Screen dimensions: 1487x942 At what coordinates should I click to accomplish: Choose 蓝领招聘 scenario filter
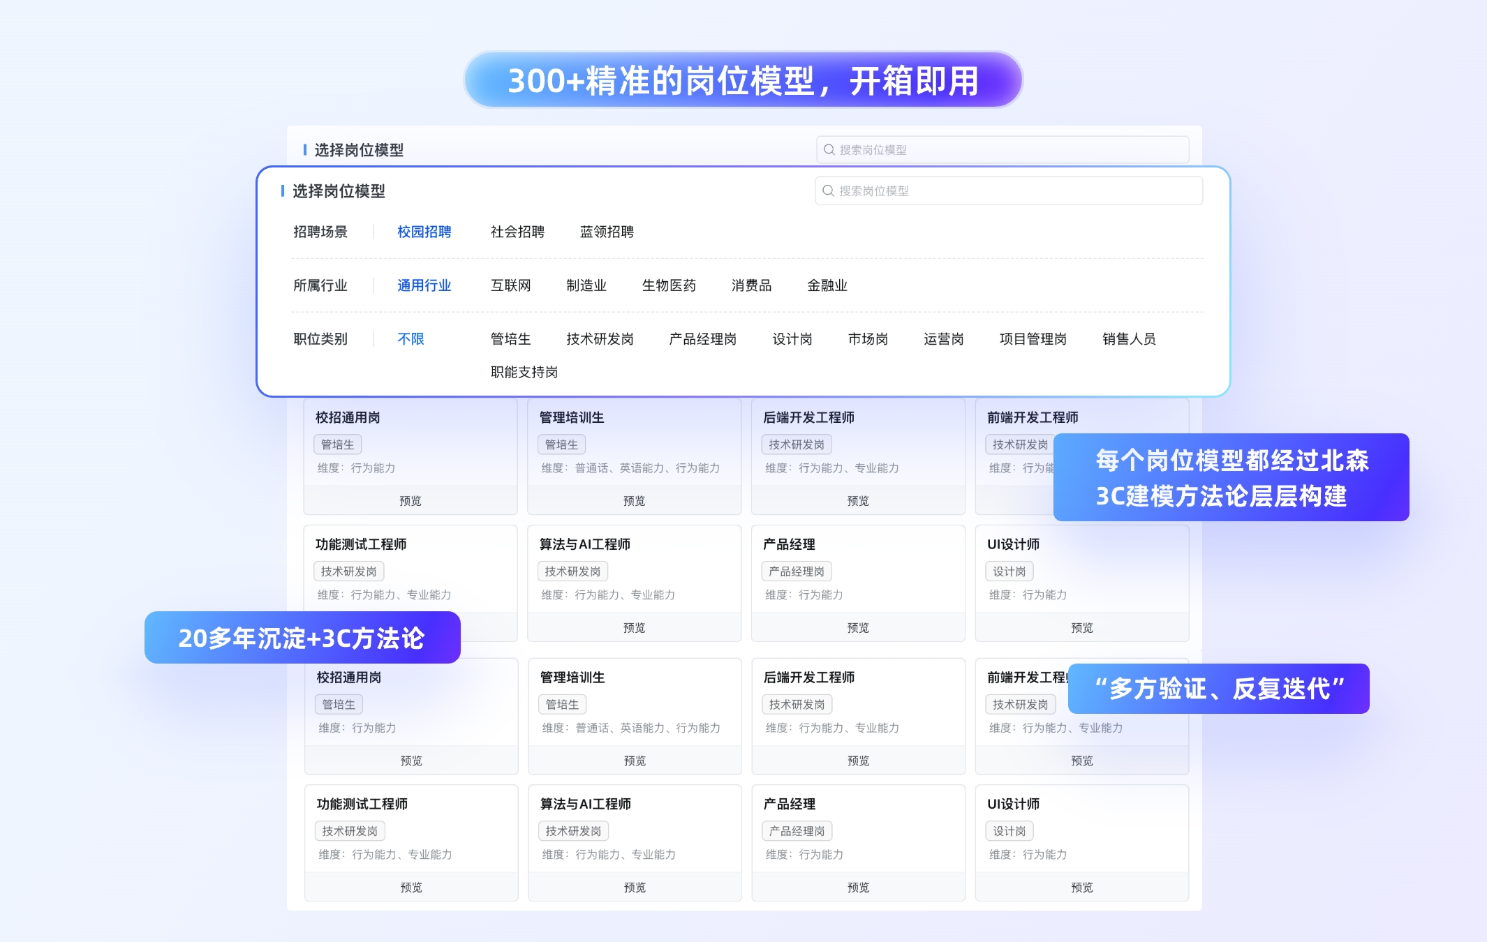tap(607, 232)
